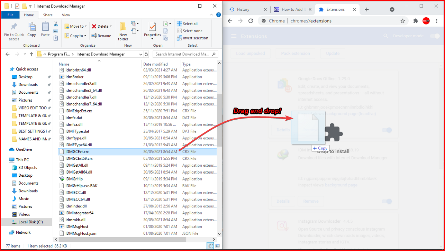This screenshot has width=445, height=251.
Task: Click the Rename button
Action: (101, 36)
